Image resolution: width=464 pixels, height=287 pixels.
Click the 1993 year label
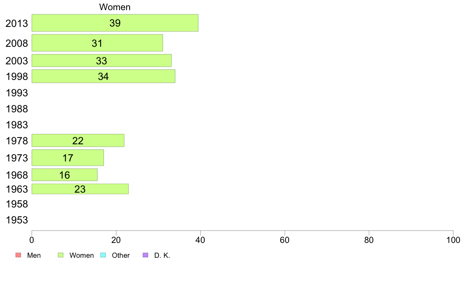click(x=17, y=93)
